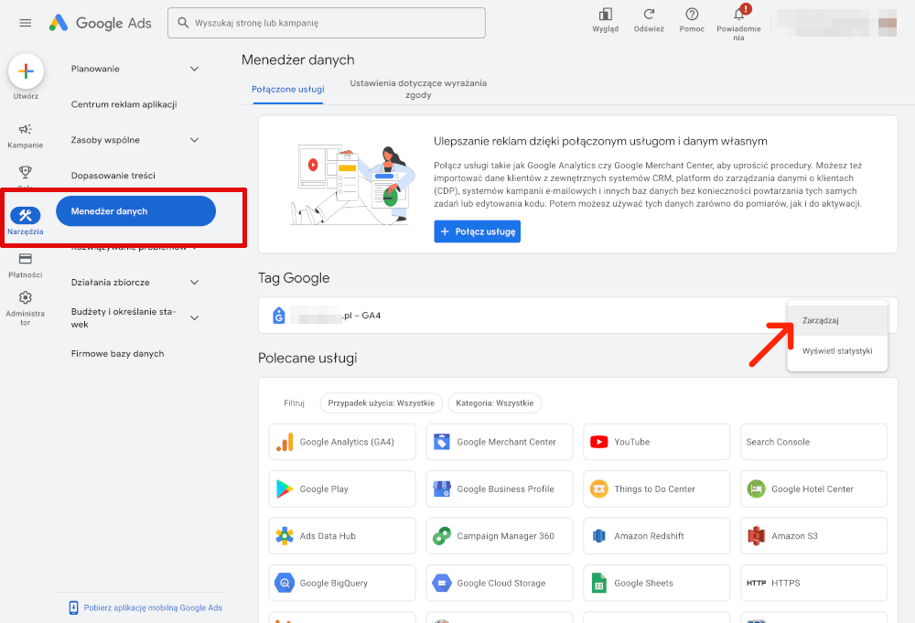Search pages or campaigns field
The height and width of the screenshot is (623, 915).
(x=327, y=23)
